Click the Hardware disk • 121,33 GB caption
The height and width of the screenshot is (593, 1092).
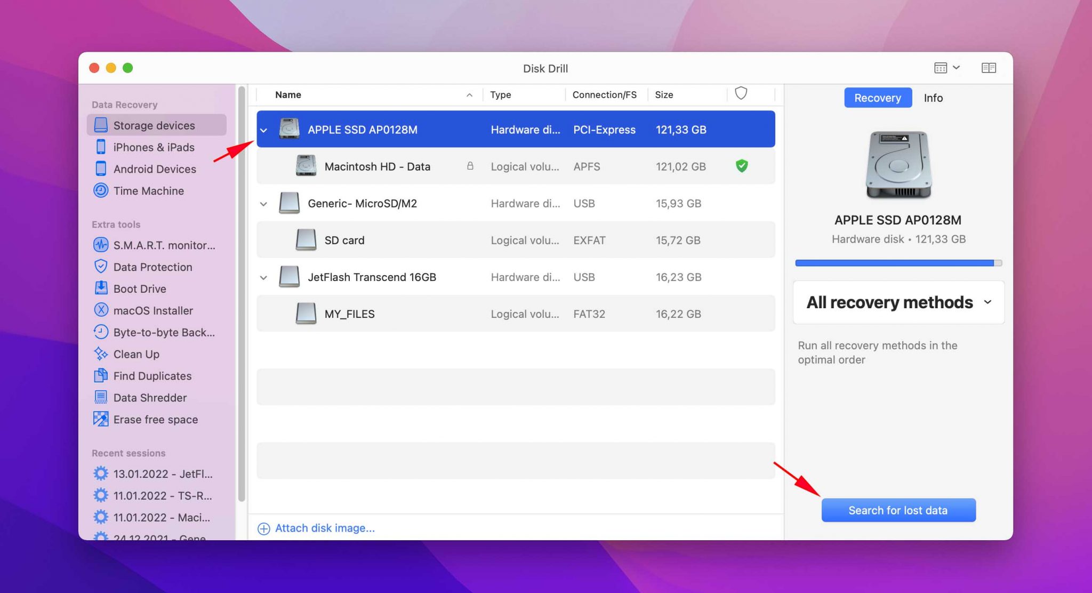coord(898,239)
